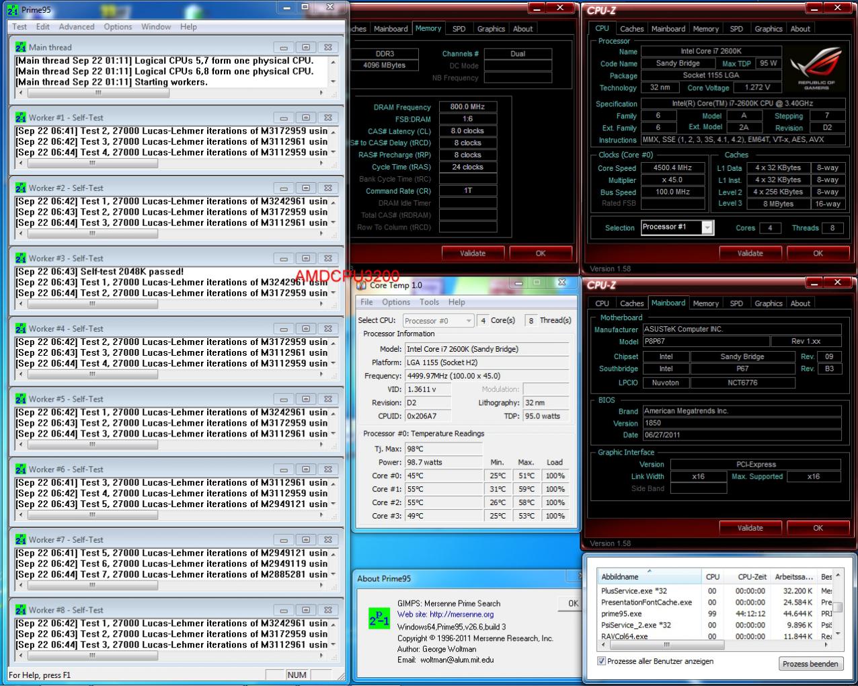Screen dimensions: 858x686
Task: Click the BIOS Version field 1850
Action: (742, 423)
